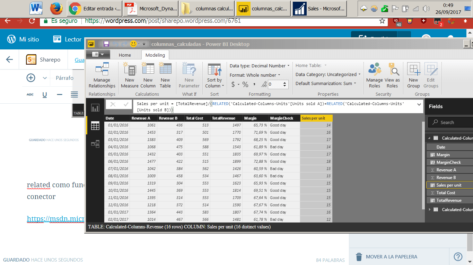This screenshot has width=473, height=265.
Task: Select the Modeling ribbon tab
Action: pos(155,55)
